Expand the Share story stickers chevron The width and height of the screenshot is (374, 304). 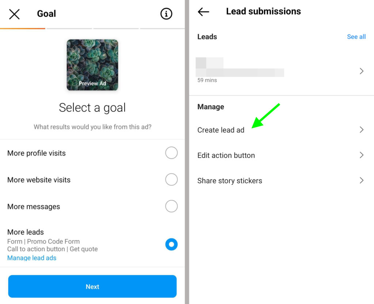point(361,180)
